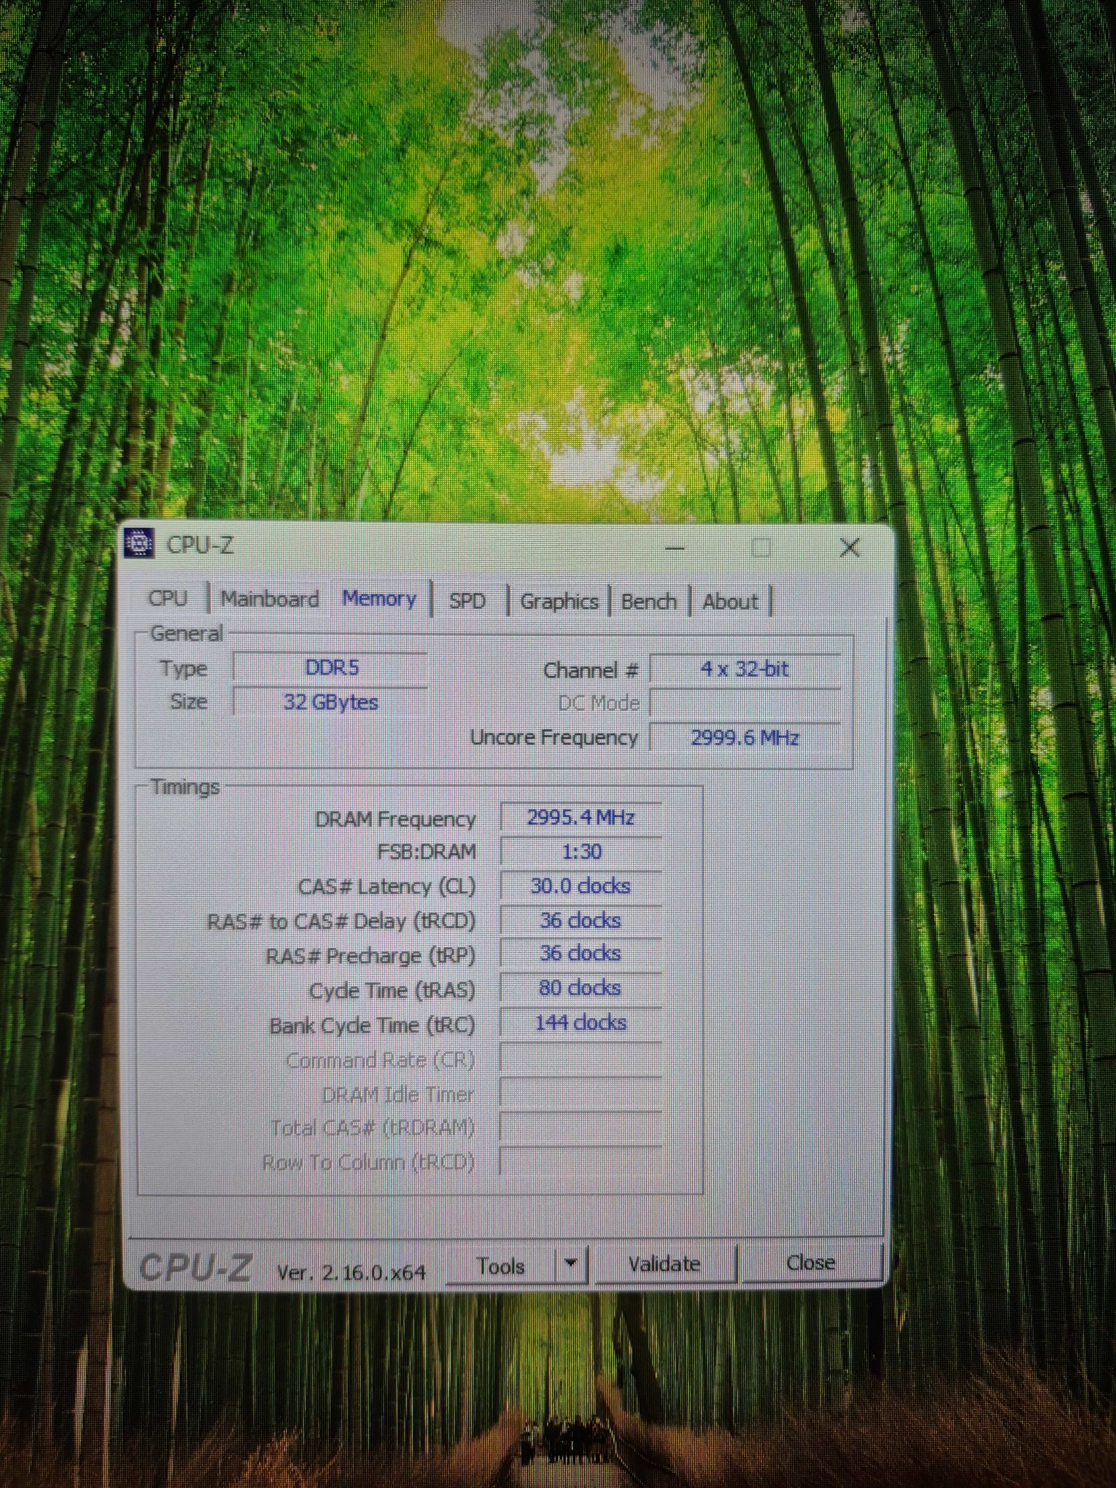Click the empty Command Rate (CR) field
Image resolution: width=1116 pixels, height=1488 pixels.
581,1059
